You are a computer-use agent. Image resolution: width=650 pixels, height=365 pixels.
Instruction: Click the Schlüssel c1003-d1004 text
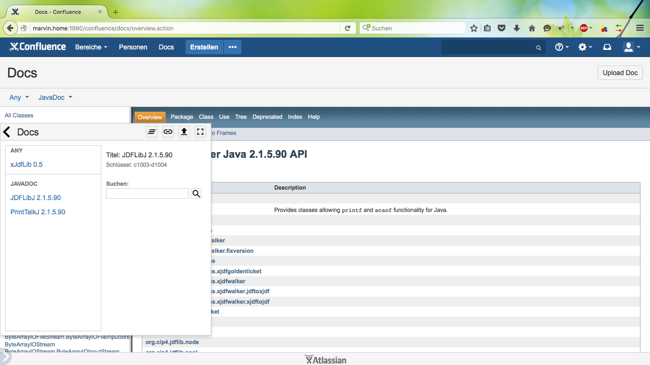(137, 165)
